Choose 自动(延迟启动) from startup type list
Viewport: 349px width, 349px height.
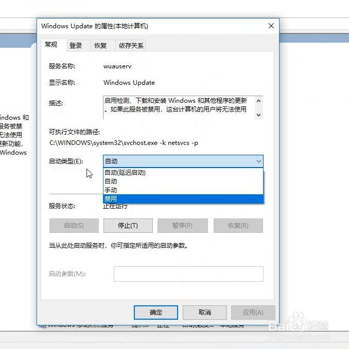click(183, 173)
